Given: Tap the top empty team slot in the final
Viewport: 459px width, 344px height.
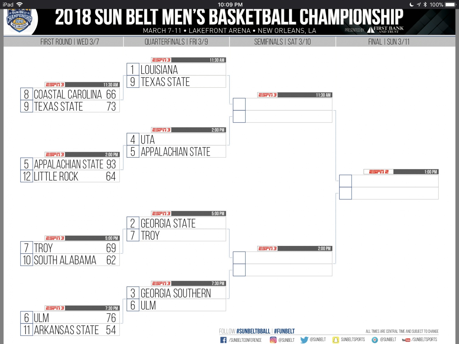Looking at the screenshot, I should click(x=395, y=181).
